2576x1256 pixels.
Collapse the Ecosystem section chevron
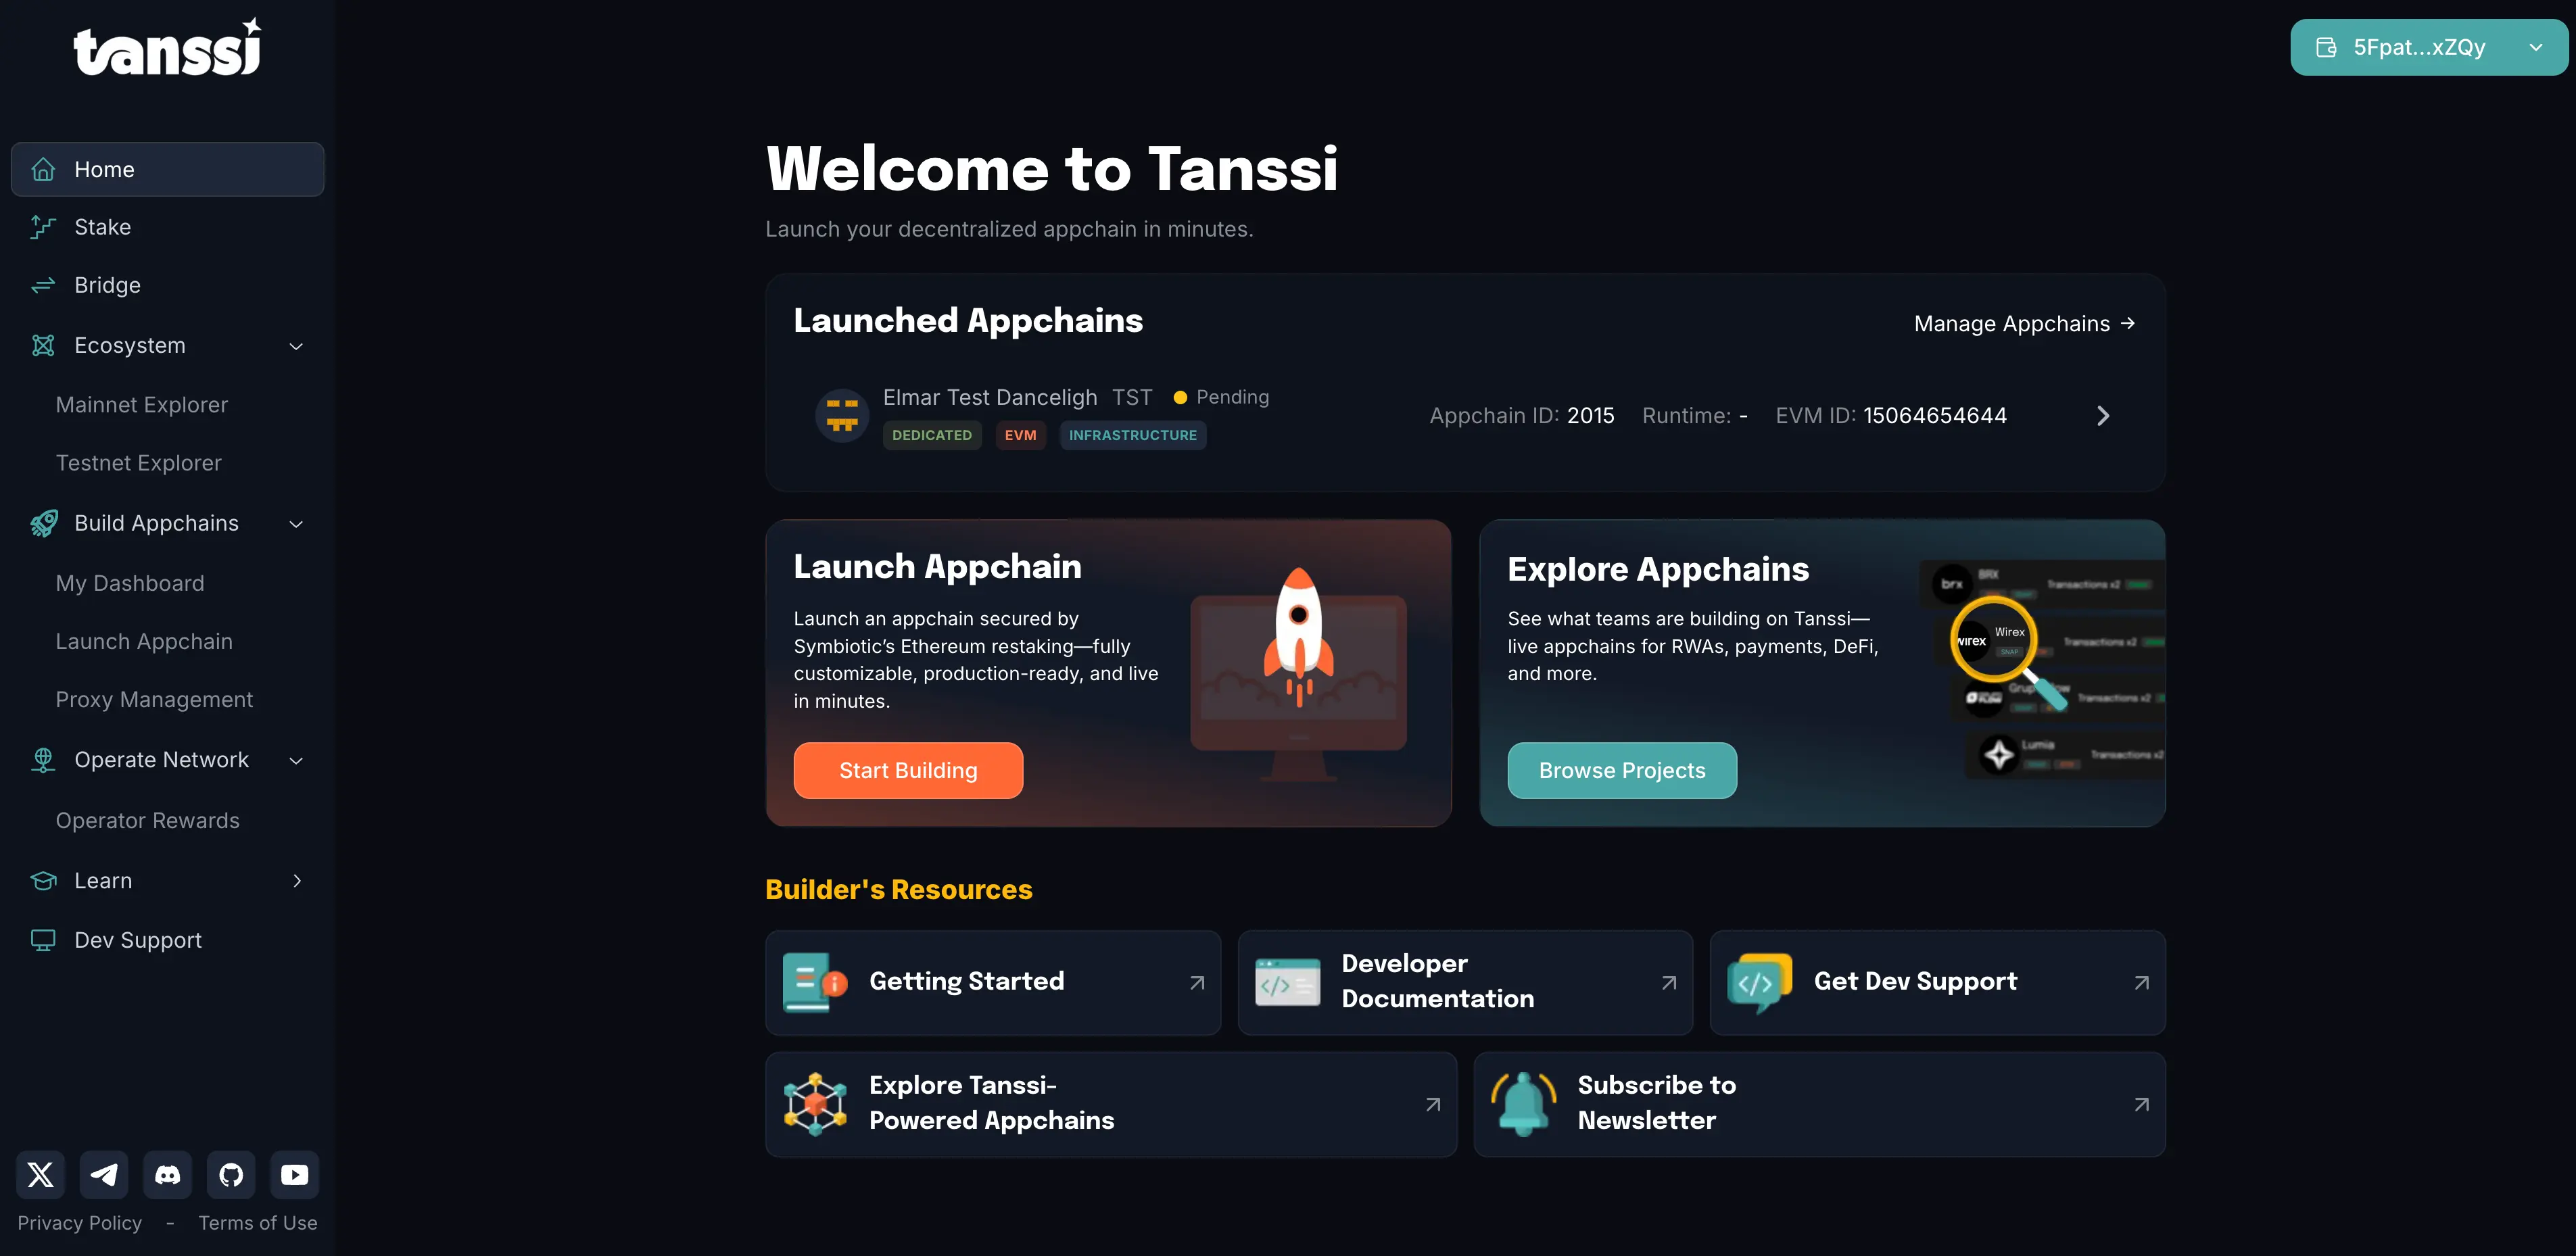pyautogui.click(x=296, y=346)
